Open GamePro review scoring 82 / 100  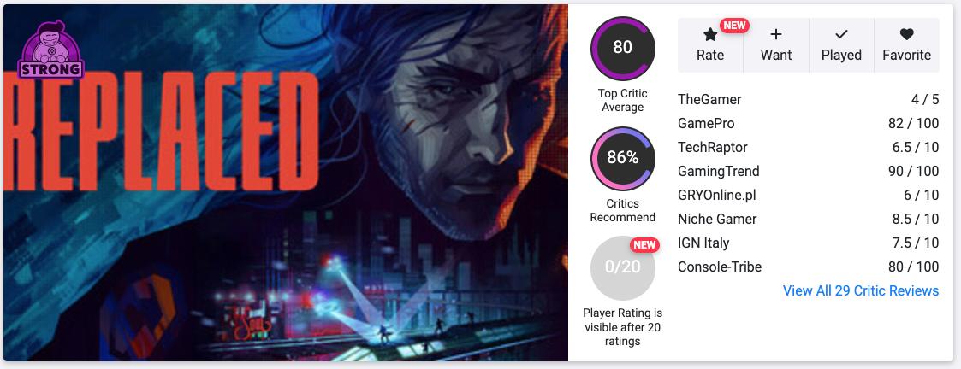coord(809,124)
